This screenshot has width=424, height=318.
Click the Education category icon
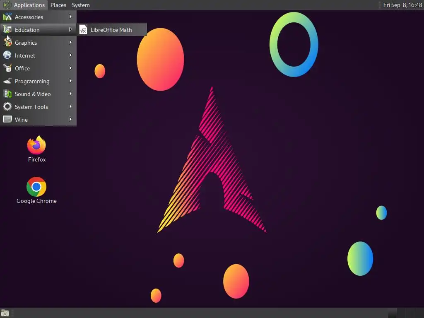pyautogui.click(x=7, y=30)
